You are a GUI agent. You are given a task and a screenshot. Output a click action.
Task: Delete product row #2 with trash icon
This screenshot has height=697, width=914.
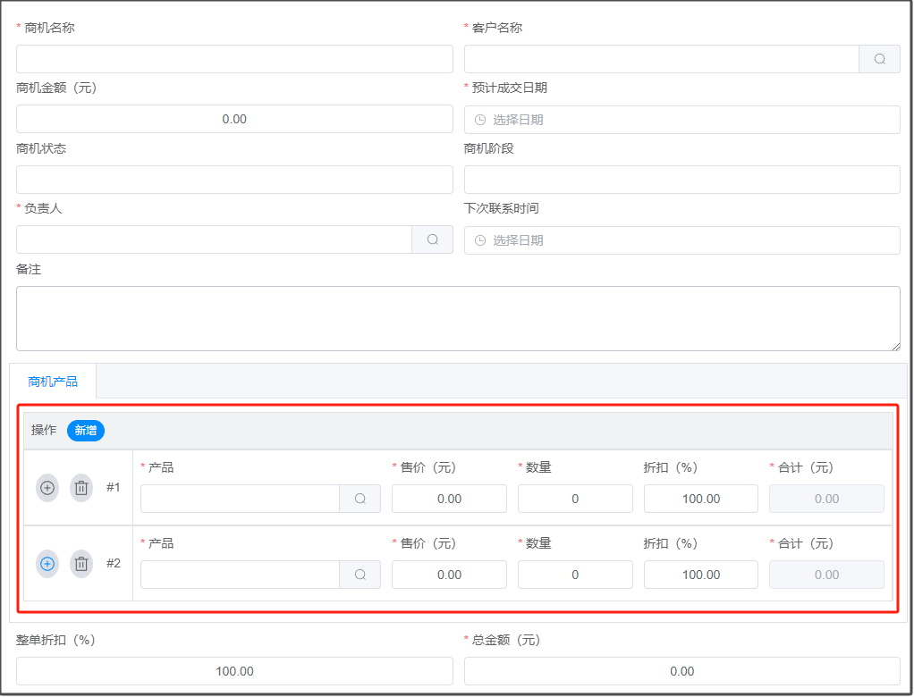[x=81, y=564]
